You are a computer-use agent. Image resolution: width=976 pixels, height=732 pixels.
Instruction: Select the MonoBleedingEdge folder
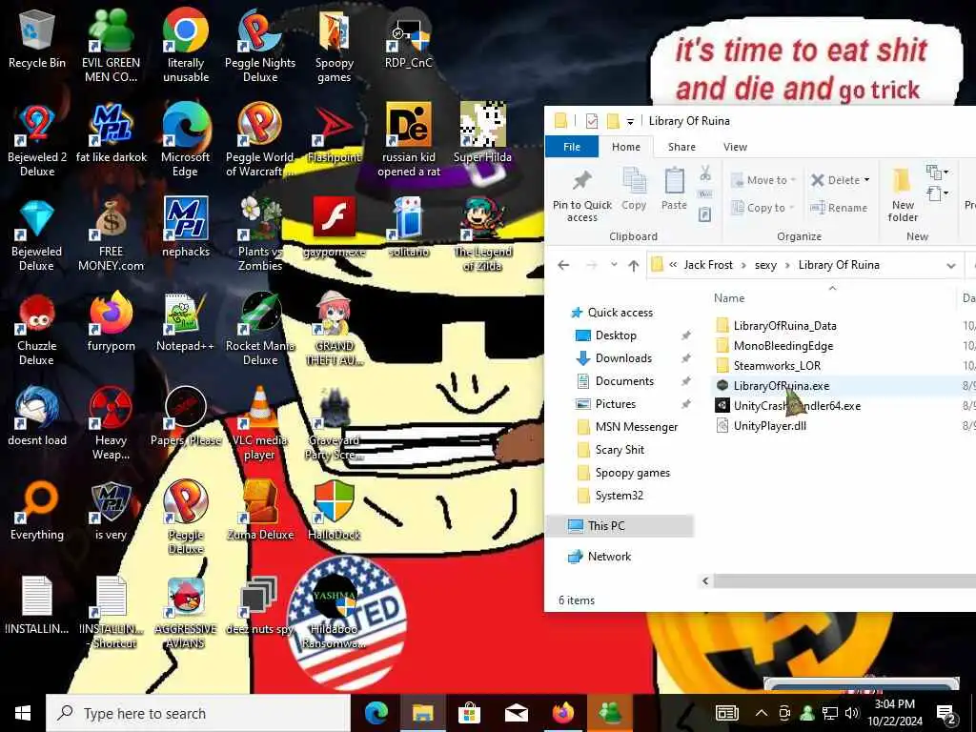tap(783, 346)
